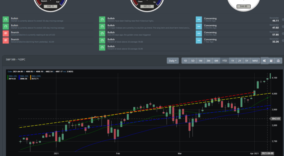
Task: Set chart range to 6M
Action: click(x=216, y=61)
